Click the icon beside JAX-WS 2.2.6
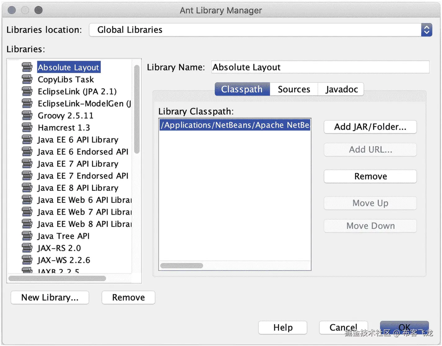This screenshot has width=442, height=346. (27, 260)
